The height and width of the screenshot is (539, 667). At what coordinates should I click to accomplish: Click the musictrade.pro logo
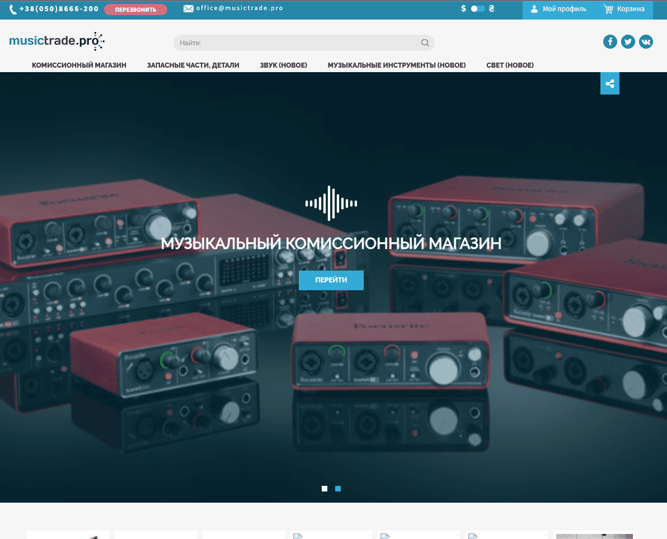[57, 41]
